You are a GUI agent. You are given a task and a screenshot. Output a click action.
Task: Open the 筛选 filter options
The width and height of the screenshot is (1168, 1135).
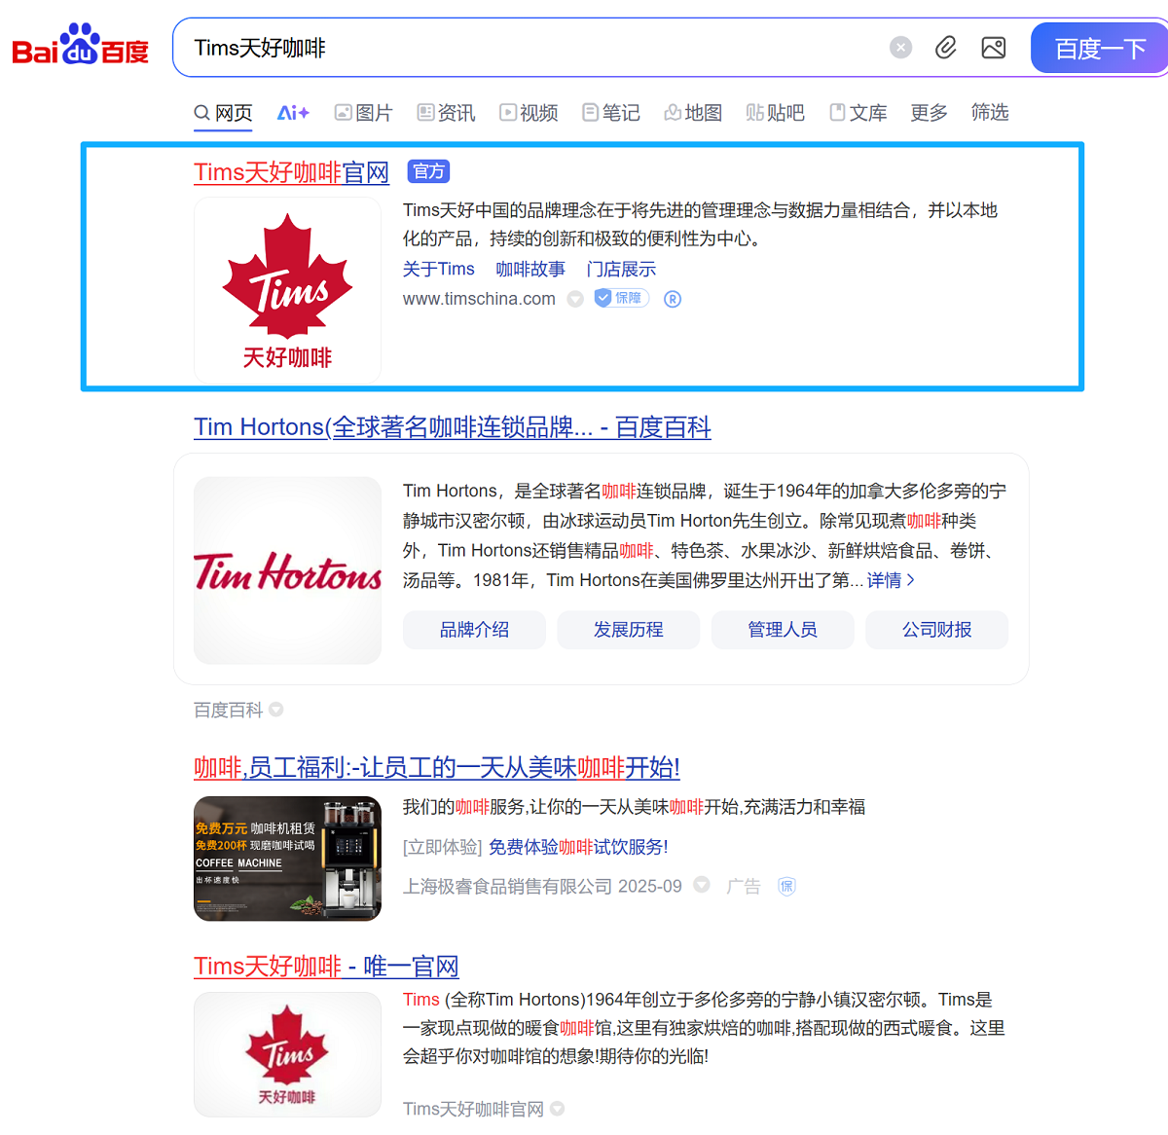click(990, 113)
